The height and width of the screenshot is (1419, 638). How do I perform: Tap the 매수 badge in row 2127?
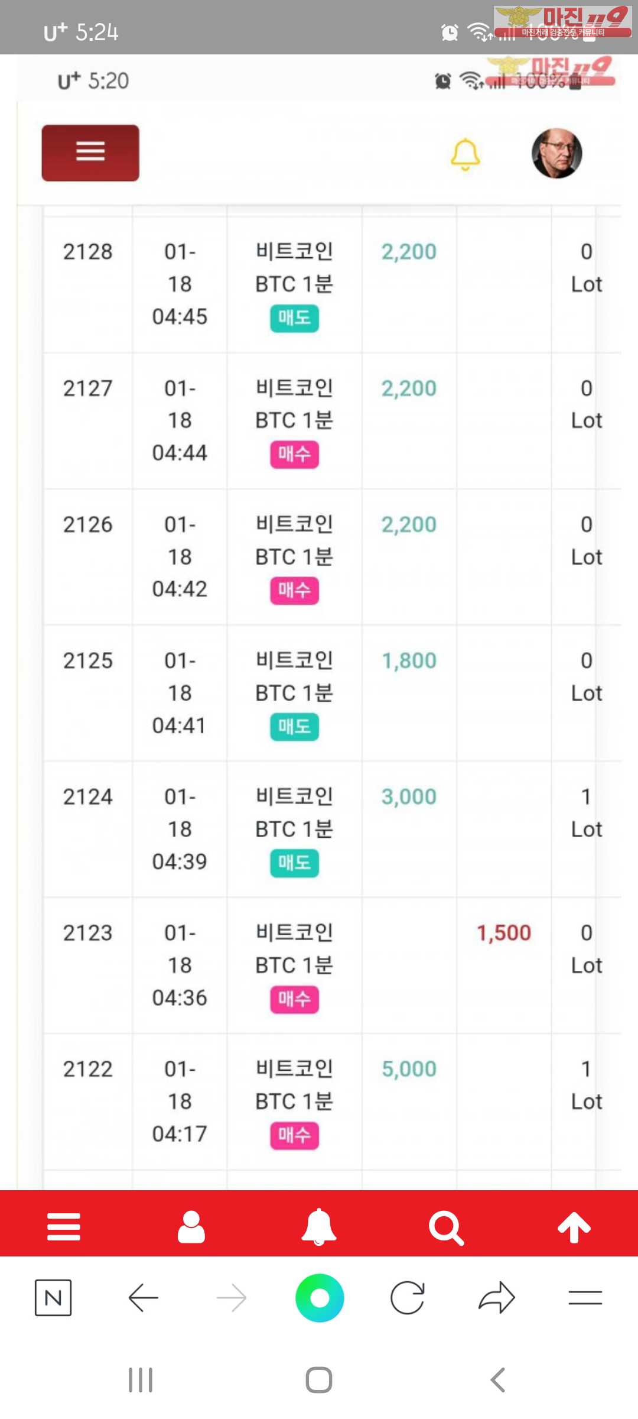pyautogui.click(x=294, y=454)
